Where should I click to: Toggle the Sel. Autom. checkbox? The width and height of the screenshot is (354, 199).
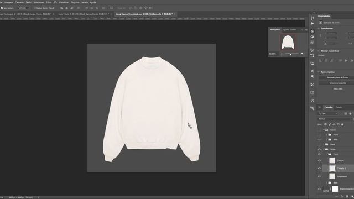tap(2, 8)
